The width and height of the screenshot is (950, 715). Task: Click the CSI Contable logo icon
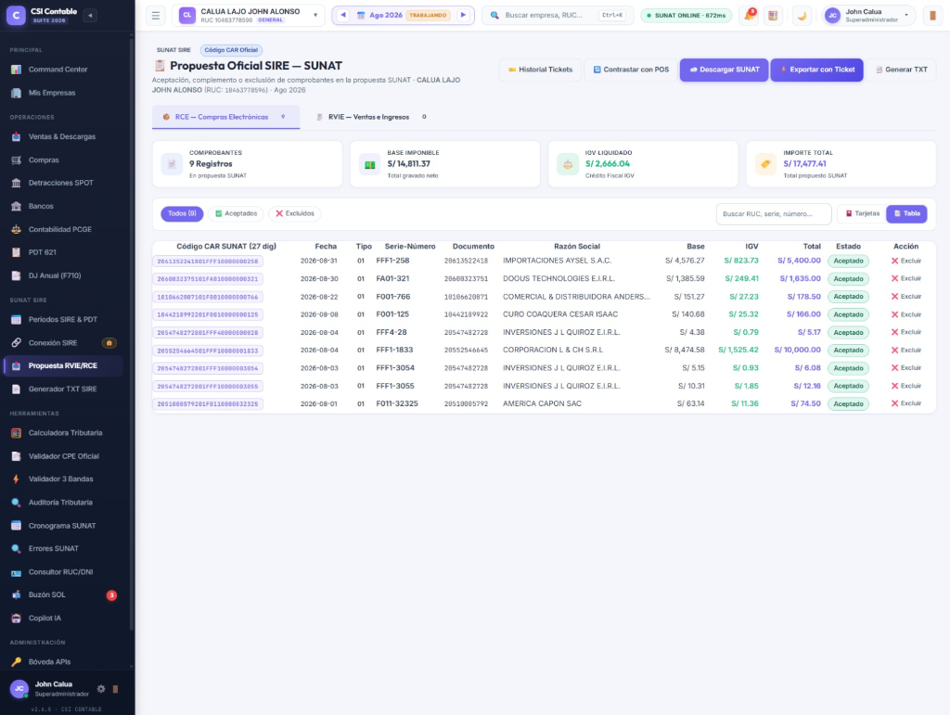point(16,15)
